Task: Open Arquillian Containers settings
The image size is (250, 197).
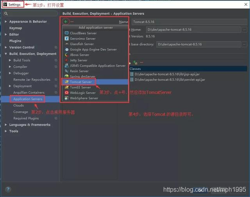Action: tap(29, 92)
